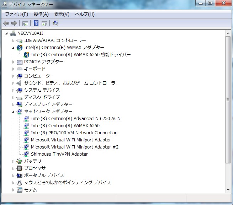
Task: Select the Shimousa TinyVPN Adapter label
Action: (x=59, y=154)
